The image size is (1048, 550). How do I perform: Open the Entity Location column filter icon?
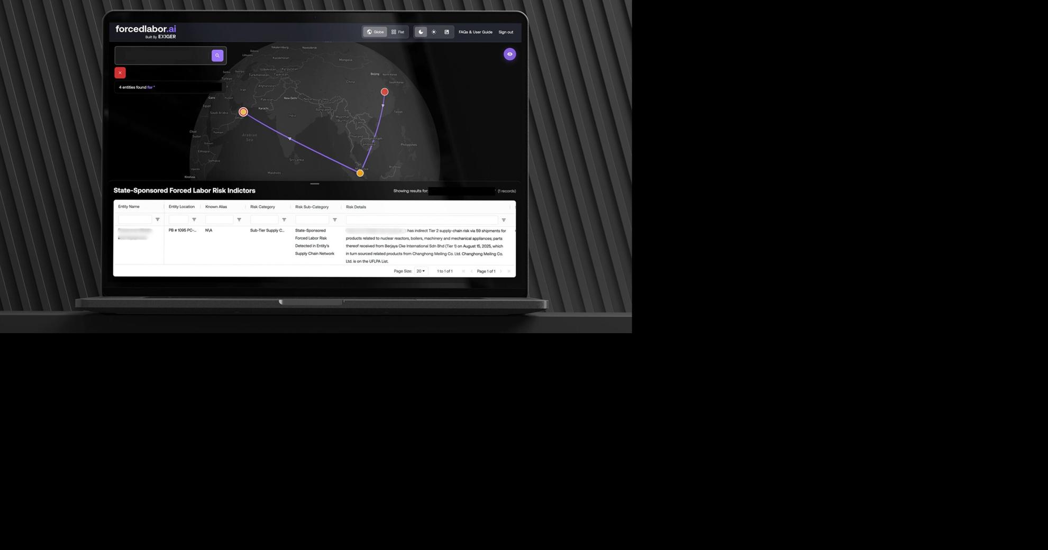pyautogui.click(x=194, y=219)
